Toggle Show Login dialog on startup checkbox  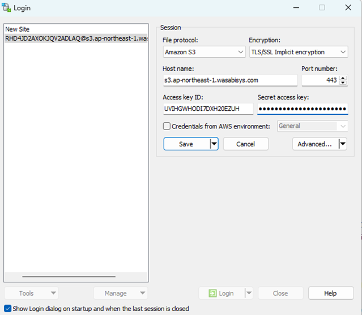click(x=7, y=309)
